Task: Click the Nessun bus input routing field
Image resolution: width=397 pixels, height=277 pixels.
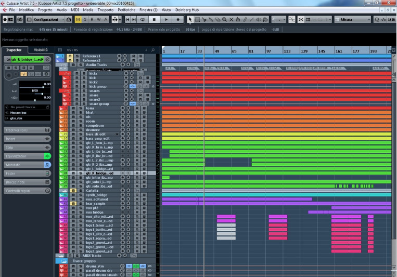Action: click(x=28, y=113)
